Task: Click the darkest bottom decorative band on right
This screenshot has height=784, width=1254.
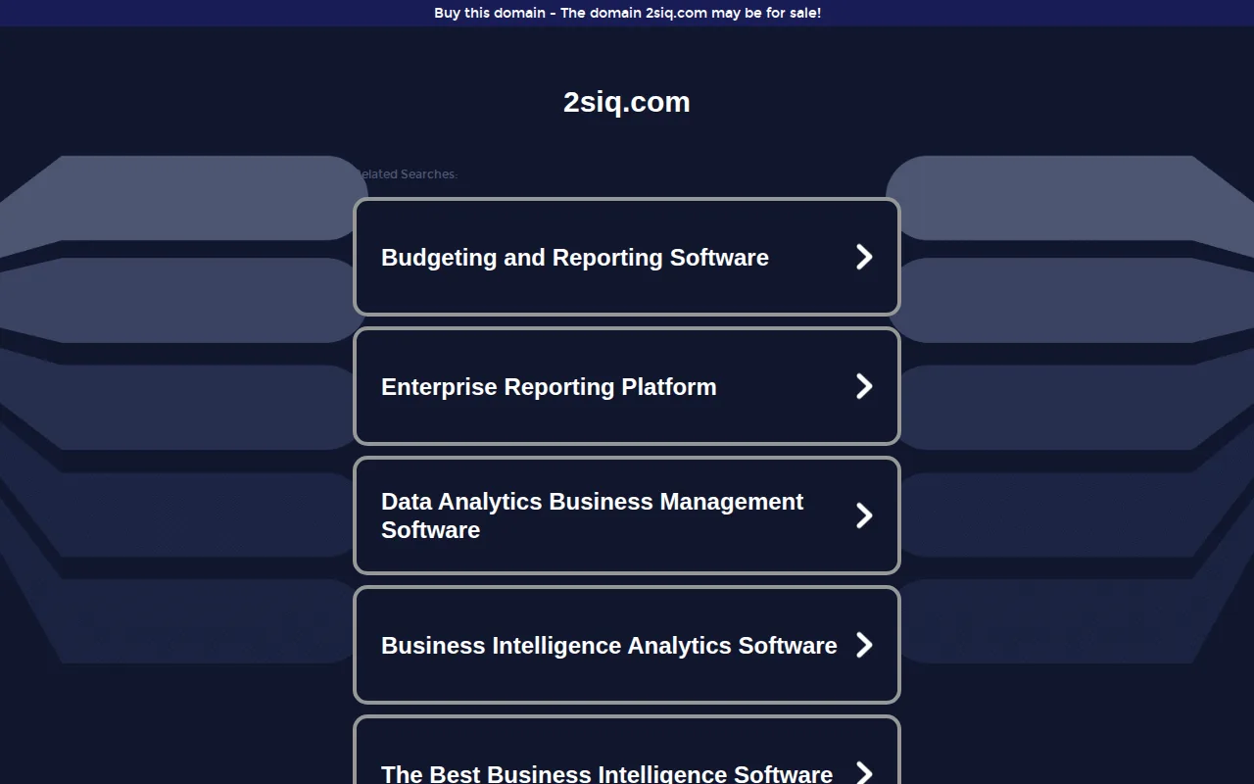Action: [1068, 620]
